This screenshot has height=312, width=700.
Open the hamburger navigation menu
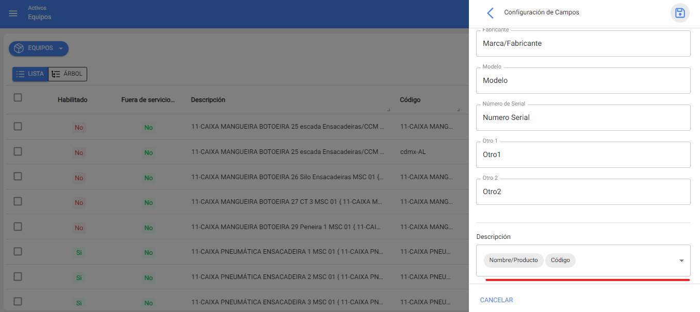pos(13,13)
